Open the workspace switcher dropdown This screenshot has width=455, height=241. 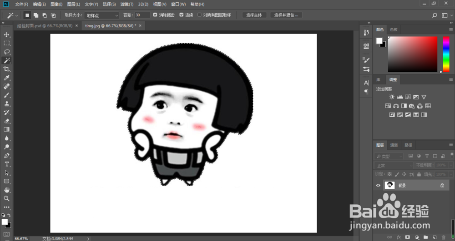[x=445, y=15]
